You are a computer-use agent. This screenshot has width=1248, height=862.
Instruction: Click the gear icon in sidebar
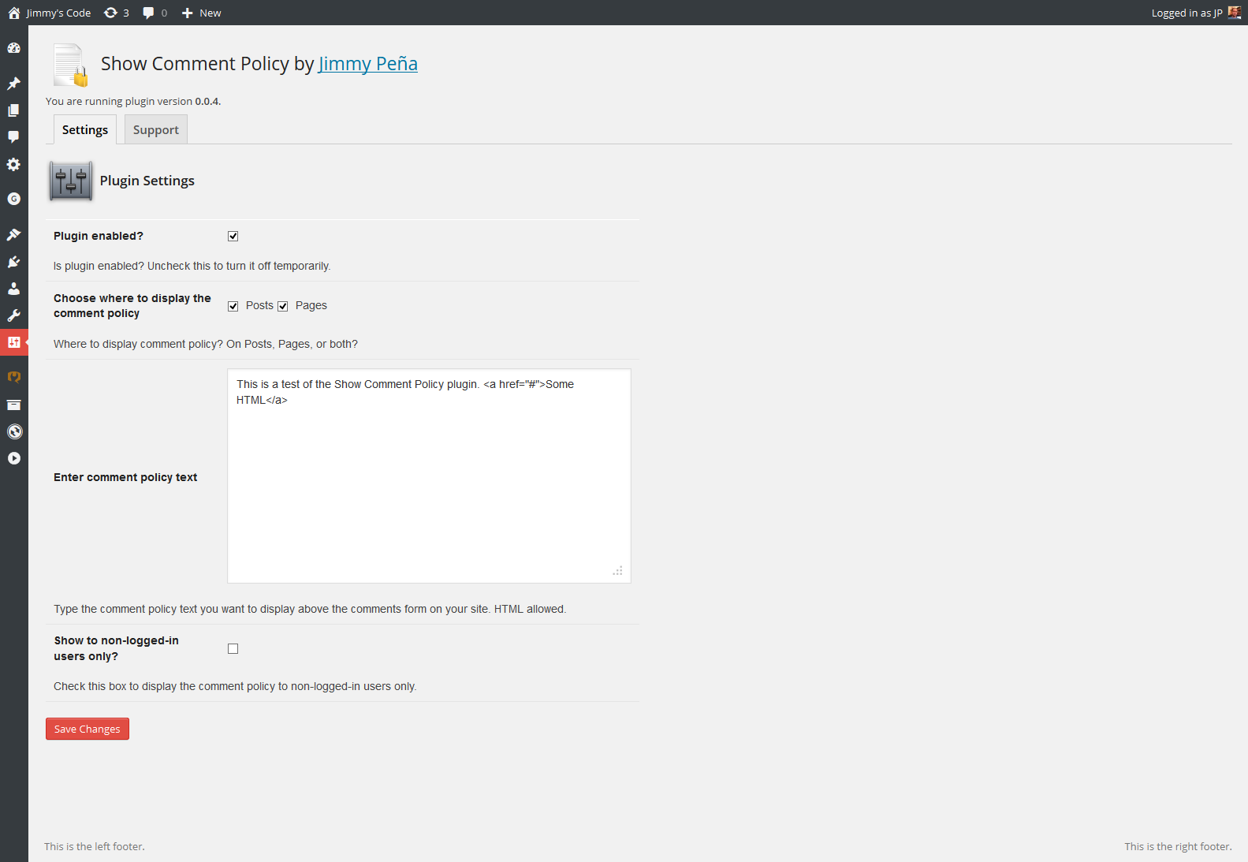[x=13, y=164]
